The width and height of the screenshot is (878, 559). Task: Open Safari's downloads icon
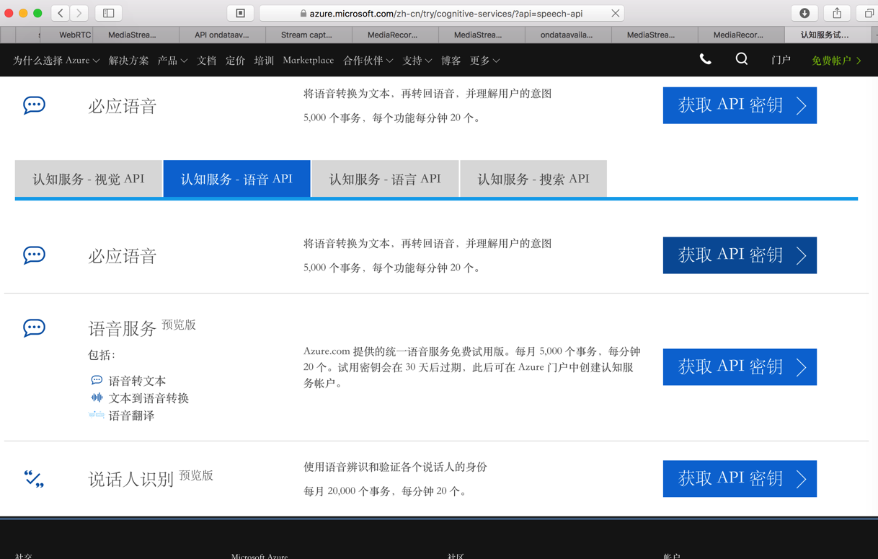click(x=804, y=13)
